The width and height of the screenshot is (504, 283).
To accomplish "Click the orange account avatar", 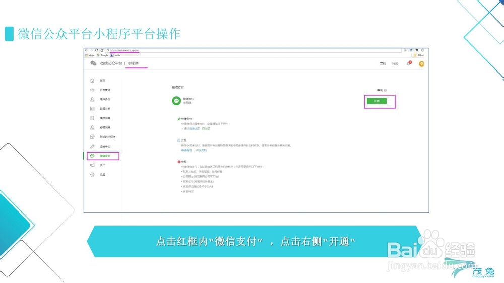I will click(x=421, y=64).
